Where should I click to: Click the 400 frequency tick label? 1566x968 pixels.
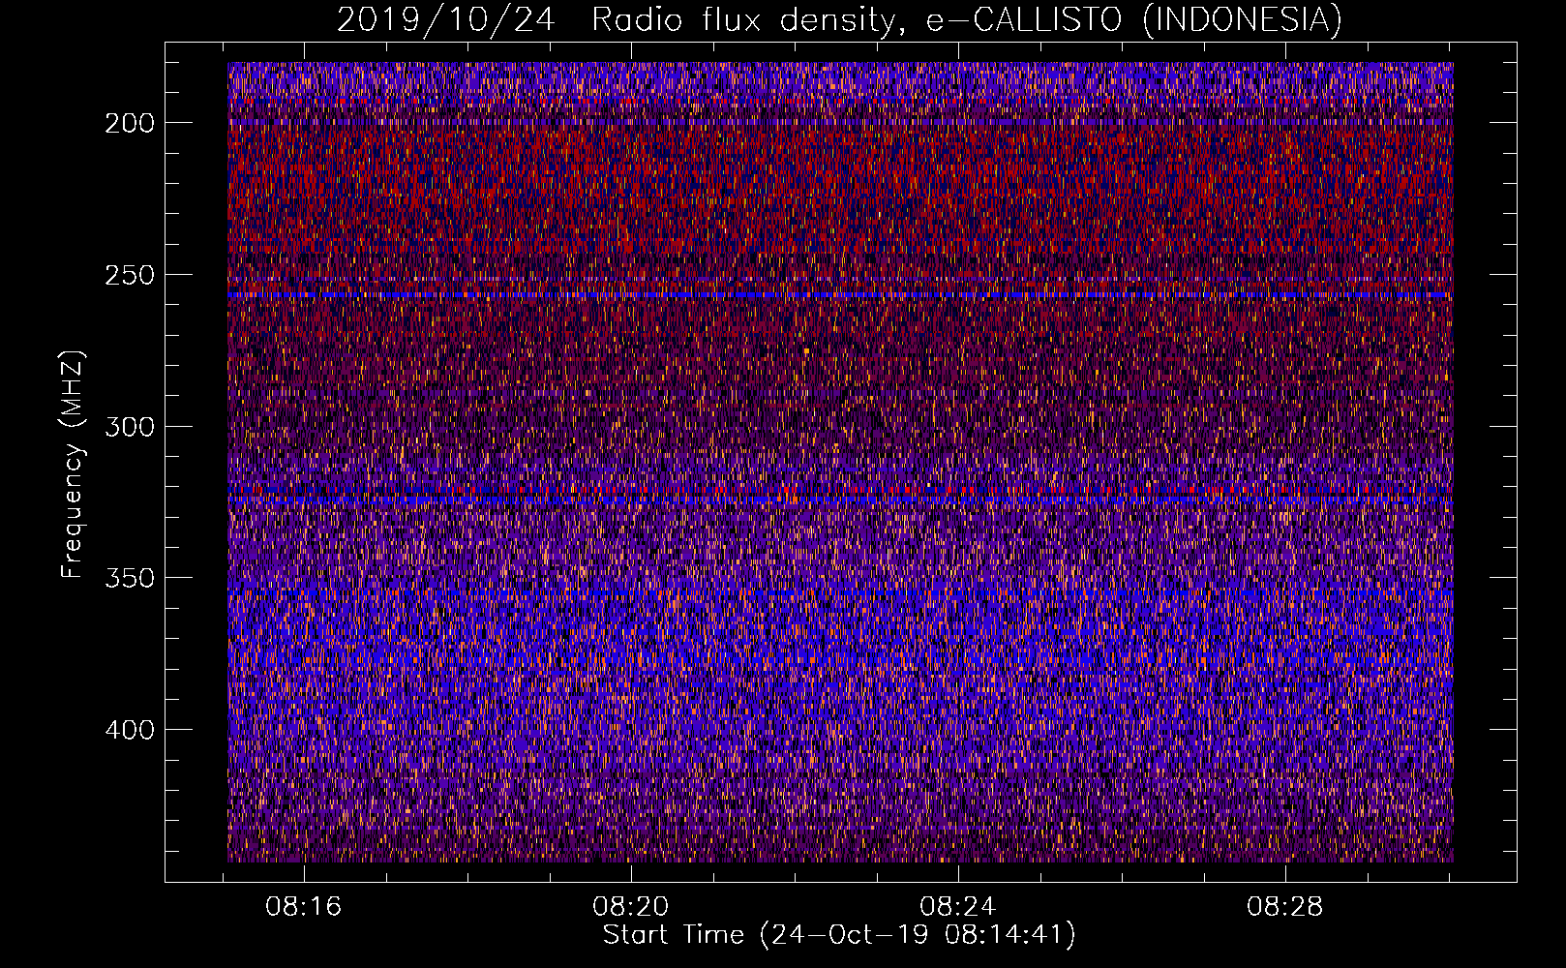(x=130, y=730)
